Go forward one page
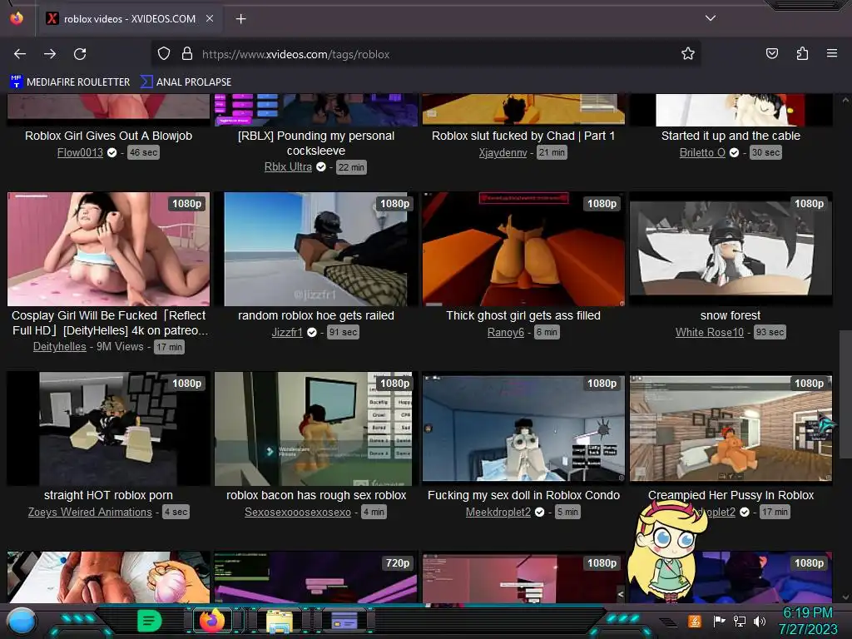The height and width of the screenshot is (639, 852). 50,54
